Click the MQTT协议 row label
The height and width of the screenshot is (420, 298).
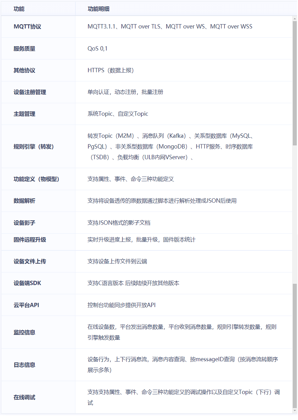27,27
